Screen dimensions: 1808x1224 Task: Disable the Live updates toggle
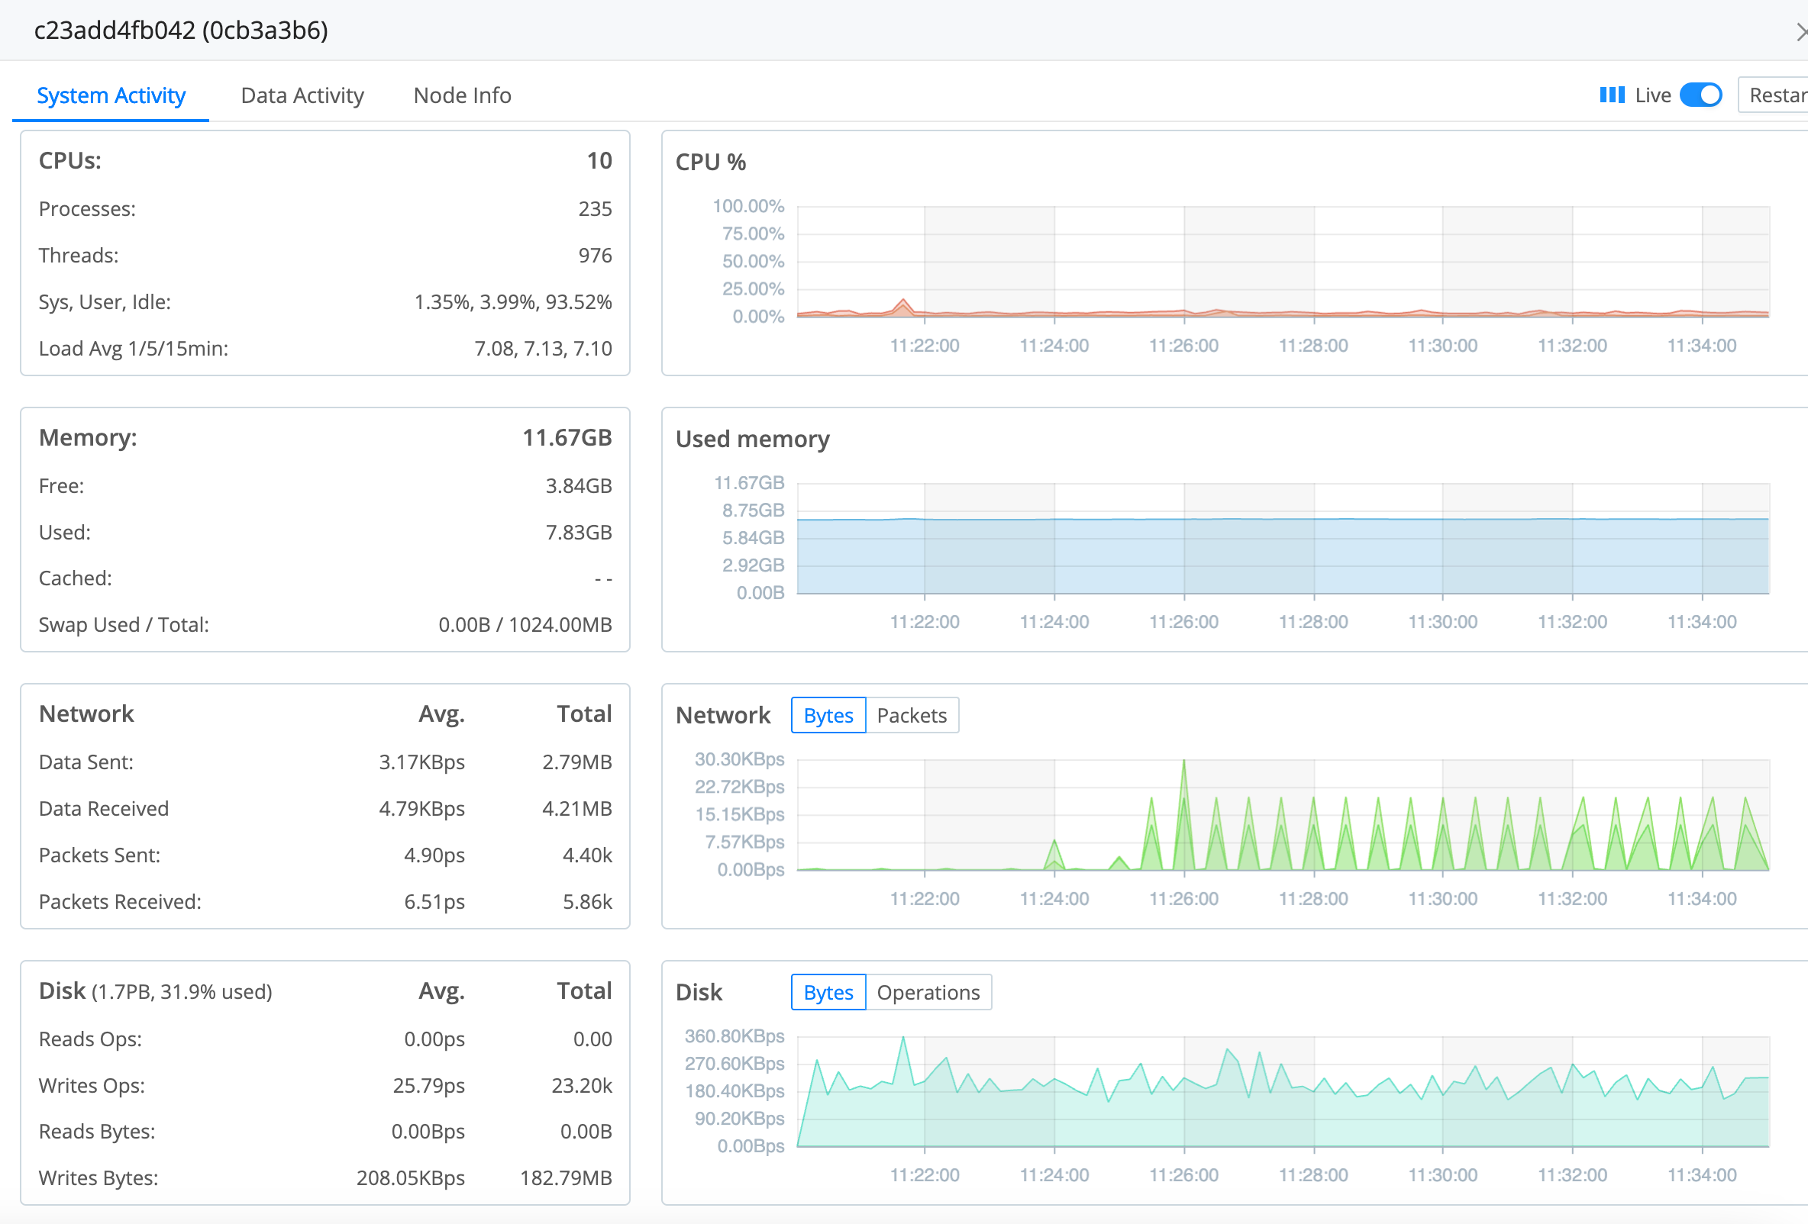[1700, 94]
